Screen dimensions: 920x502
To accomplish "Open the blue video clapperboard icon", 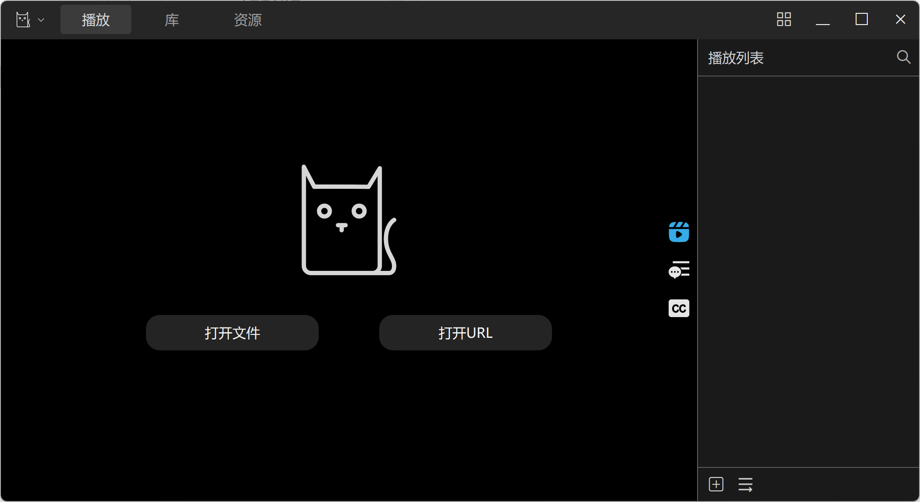I will (679, 232).
